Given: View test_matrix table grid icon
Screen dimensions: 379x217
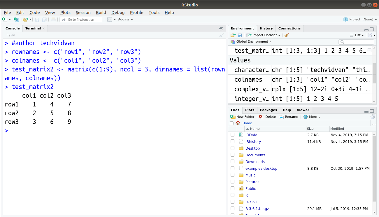Looking at the screenshot, I should (369, 50).
